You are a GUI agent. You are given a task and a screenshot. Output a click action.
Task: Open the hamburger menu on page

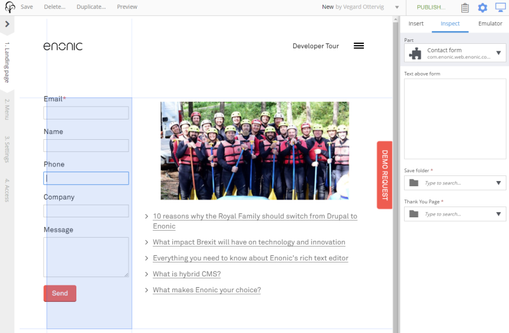click(x=359, y=46)
